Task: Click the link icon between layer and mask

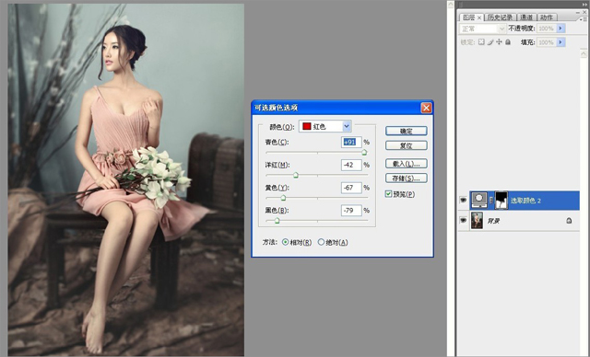Action: (491, 201)
